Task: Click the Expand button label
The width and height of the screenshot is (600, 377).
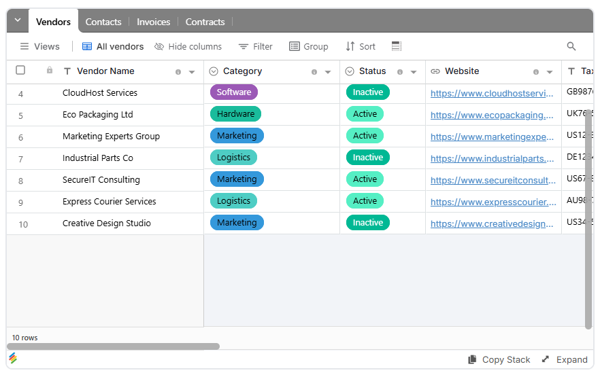Action: pos(571,359)
